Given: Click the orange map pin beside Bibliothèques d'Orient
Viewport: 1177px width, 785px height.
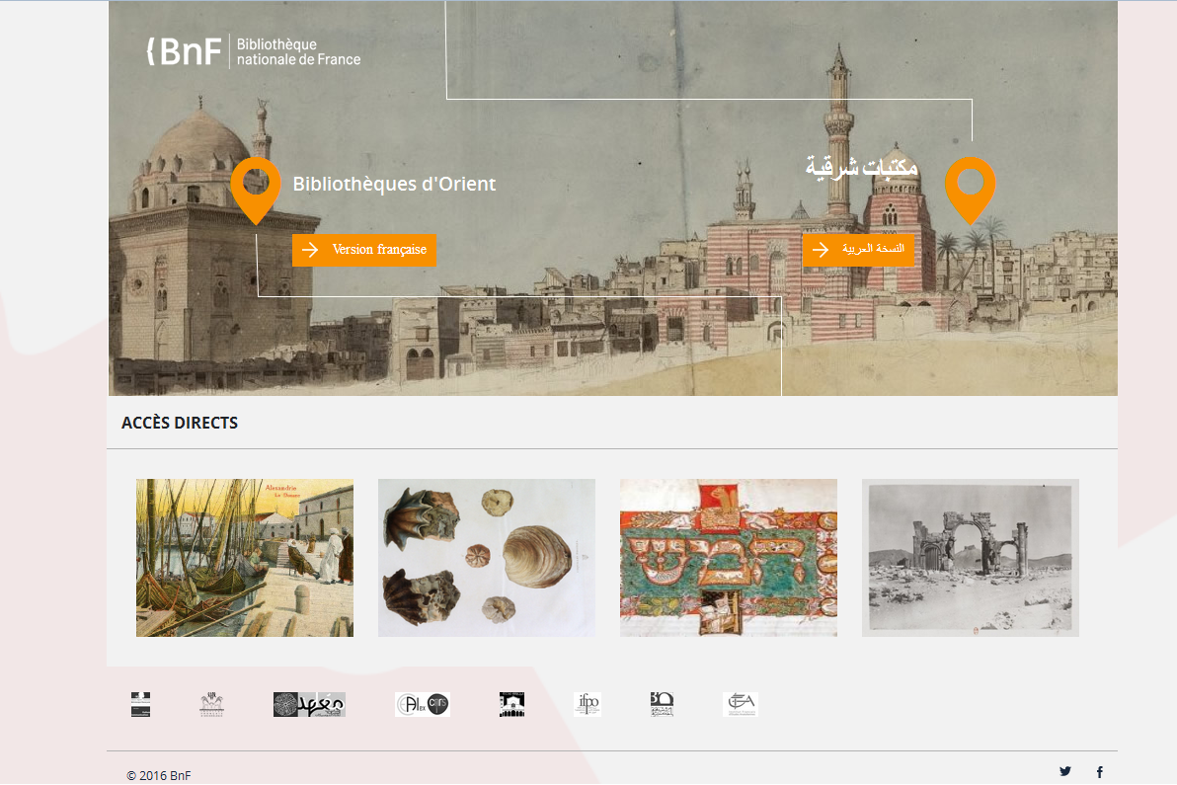Looking at the screenshot, I should pos(255,191).
